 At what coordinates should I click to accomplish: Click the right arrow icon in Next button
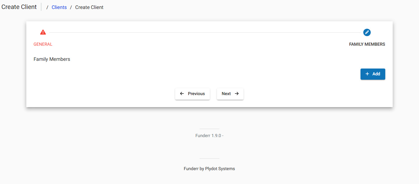(236, 94)
